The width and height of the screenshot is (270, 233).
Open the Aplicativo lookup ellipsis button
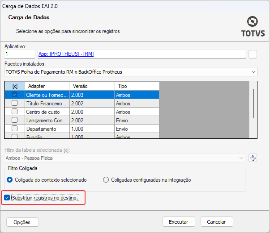click(253, 54)
